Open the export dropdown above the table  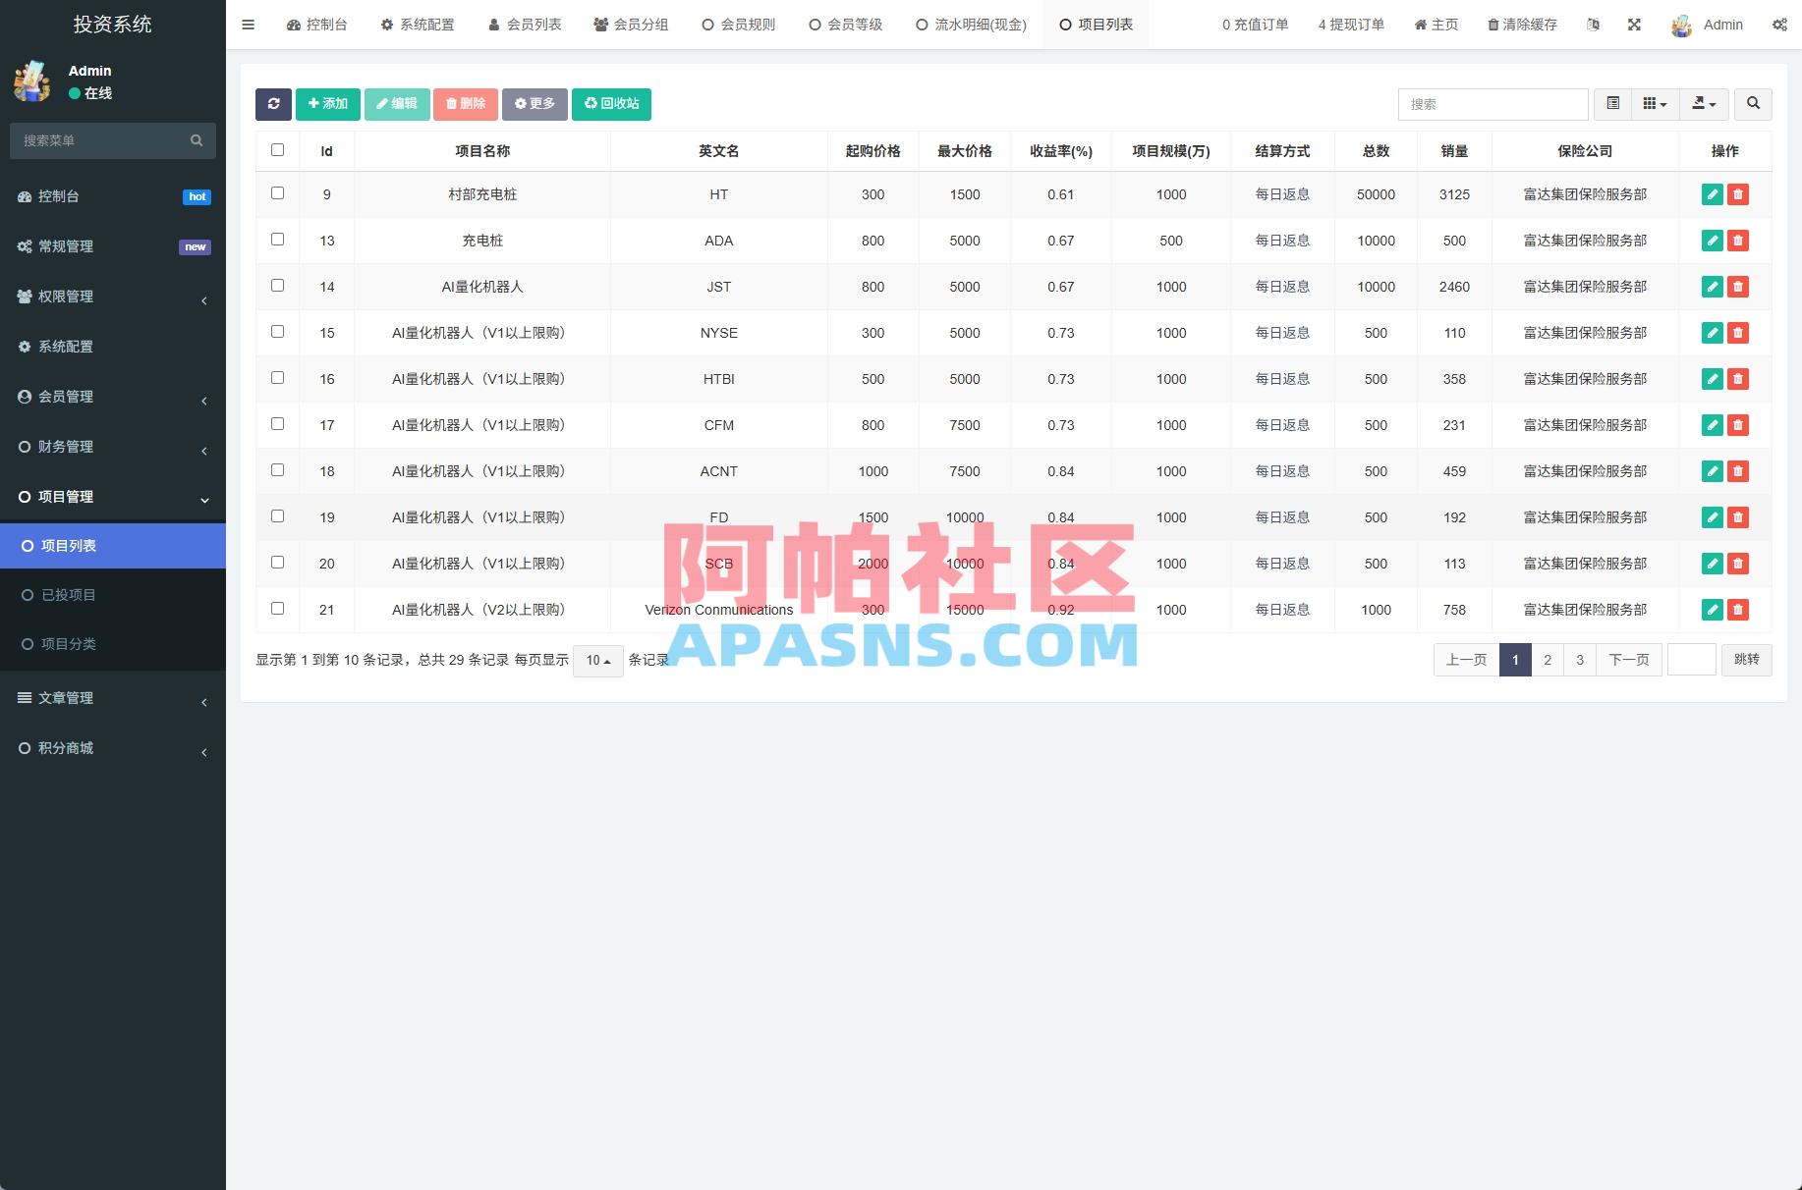tap(1705, 103)
